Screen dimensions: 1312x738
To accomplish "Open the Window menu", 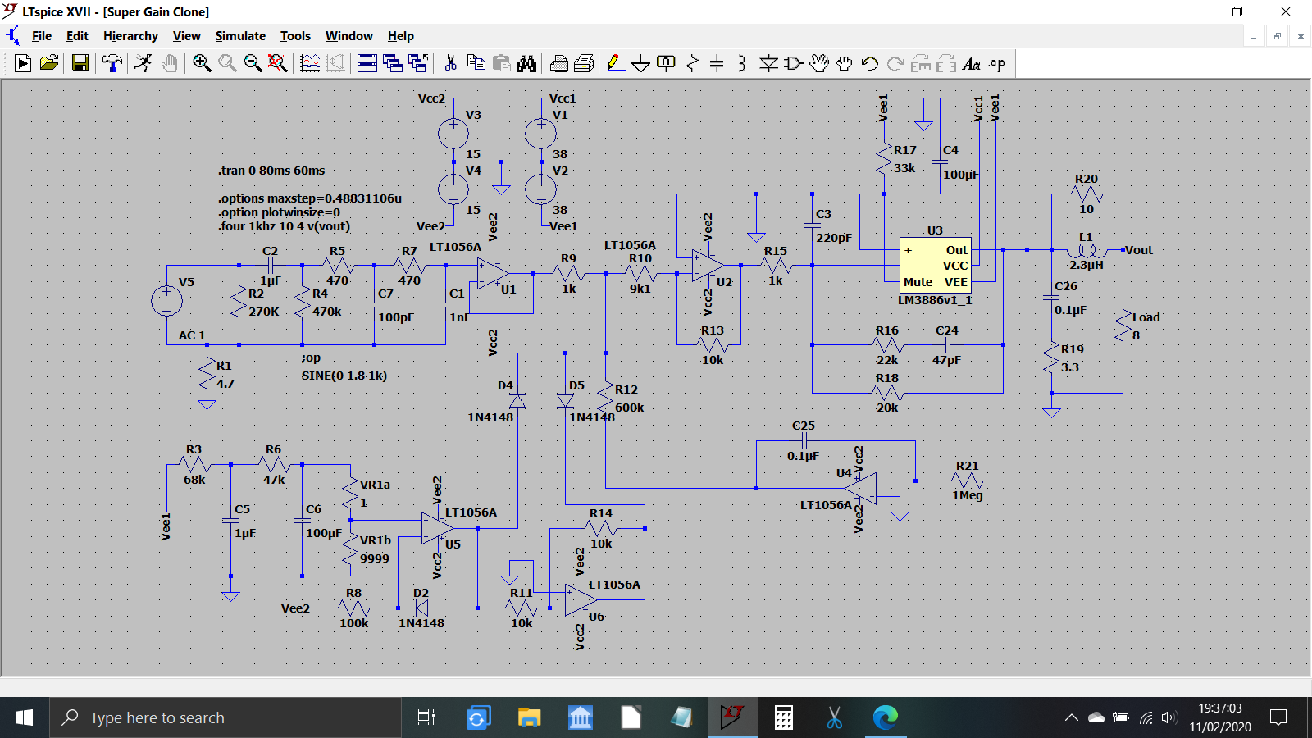I will 349,36.
